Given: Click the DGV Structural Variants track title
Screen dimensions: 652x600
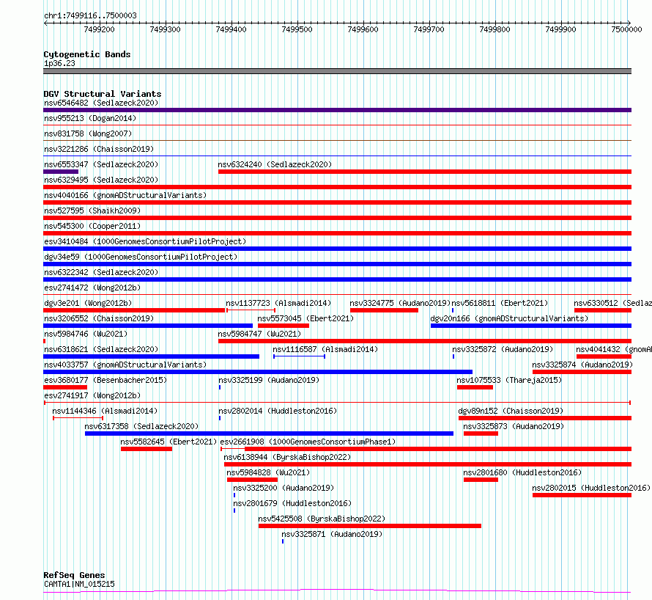Looking at the screenshot, I should (x=103, y=94).
